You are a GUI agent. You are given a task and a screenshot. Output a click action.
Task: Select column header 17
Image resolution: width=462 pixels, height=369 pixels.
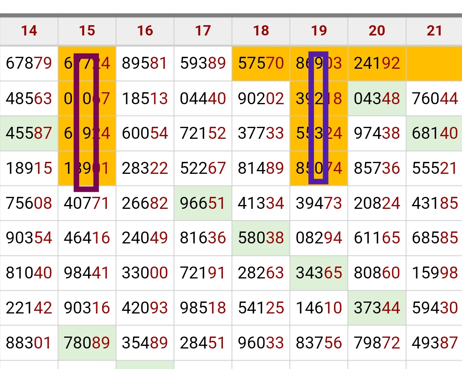203,31
